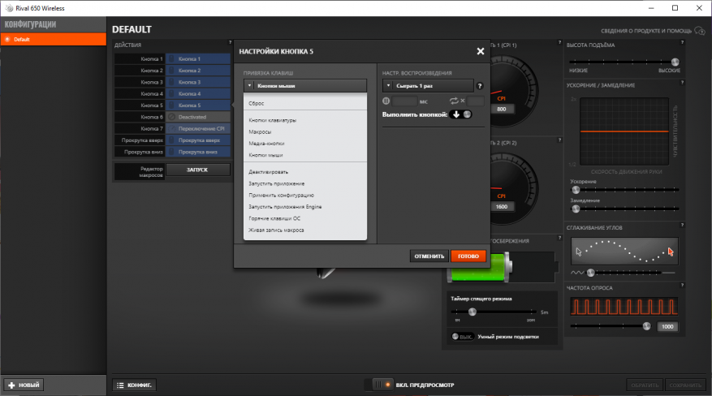The height and width of the screenshot is (396, 712).
Task: Open help for ЧАСТОТА ОПРОСА
Action: 682,286
